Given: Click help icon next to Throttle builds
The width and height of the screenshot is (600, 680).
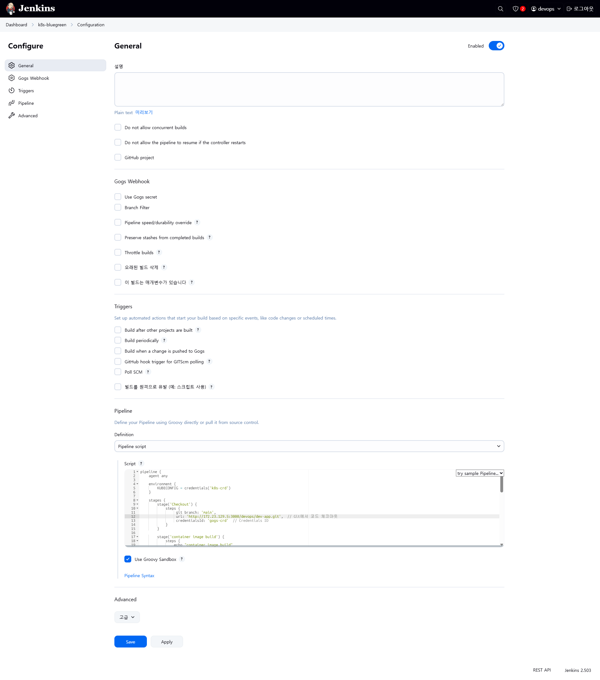Looking at the screenshot, I should click(x=159, y=252).
